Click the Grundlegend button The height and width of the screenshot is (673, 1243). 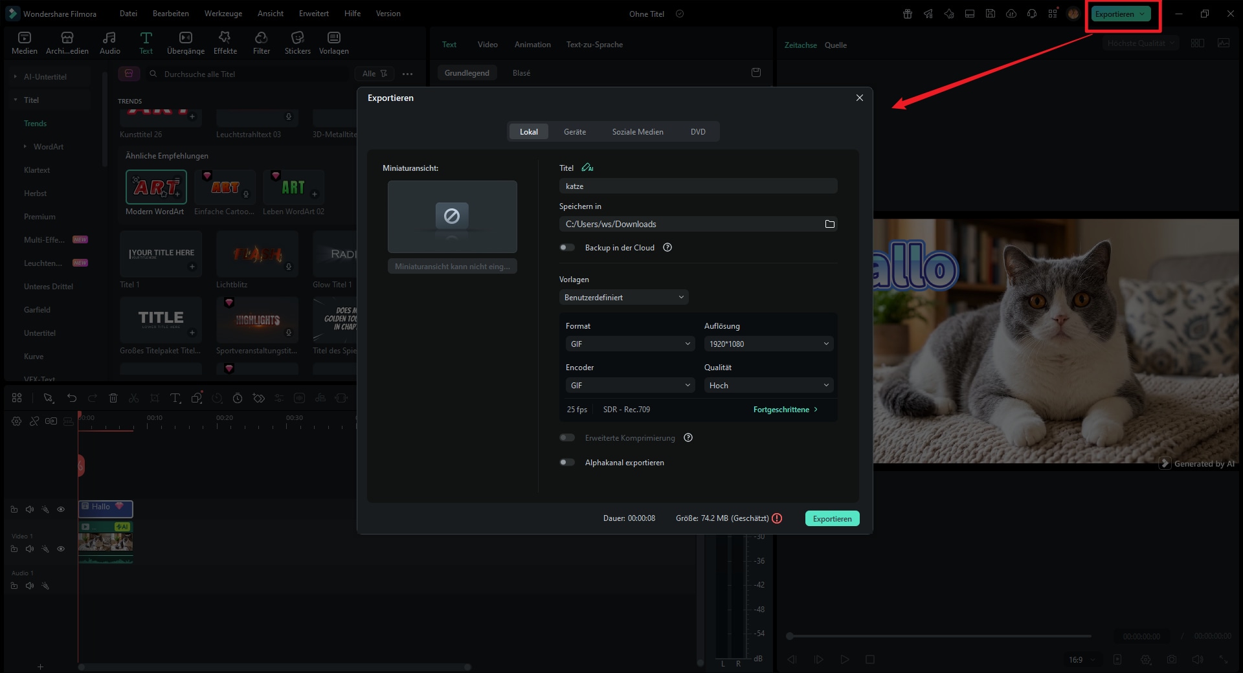[x=467, y=73]
